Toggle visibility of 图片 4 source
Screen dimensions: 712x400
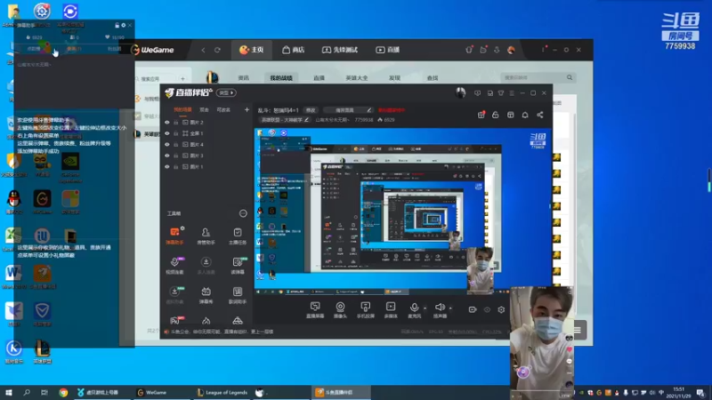click(x=167, y=145)
